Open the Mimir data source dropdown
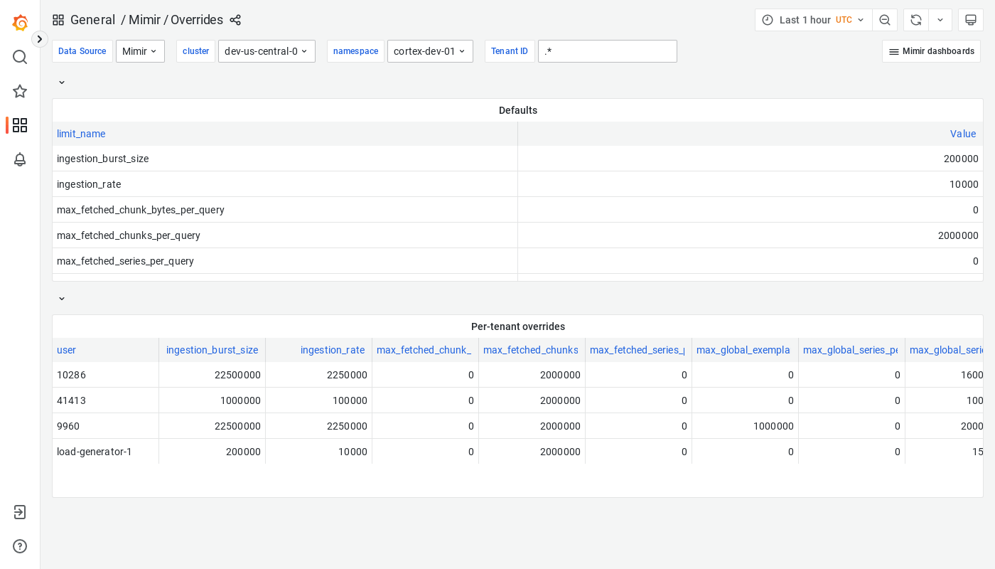The width and height of the screenshot is (995, 569). (139, 50)
